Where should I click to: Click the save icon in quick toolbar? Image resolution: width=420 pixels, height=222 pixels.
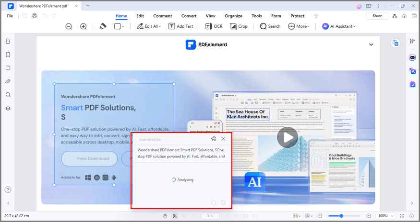pyautogui.click(x=24, y=16)
